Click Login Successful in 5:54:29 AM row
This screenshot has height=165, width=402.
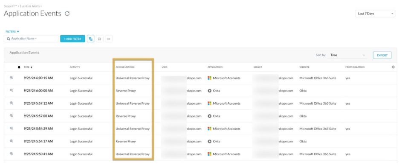(x=81, y=129)
